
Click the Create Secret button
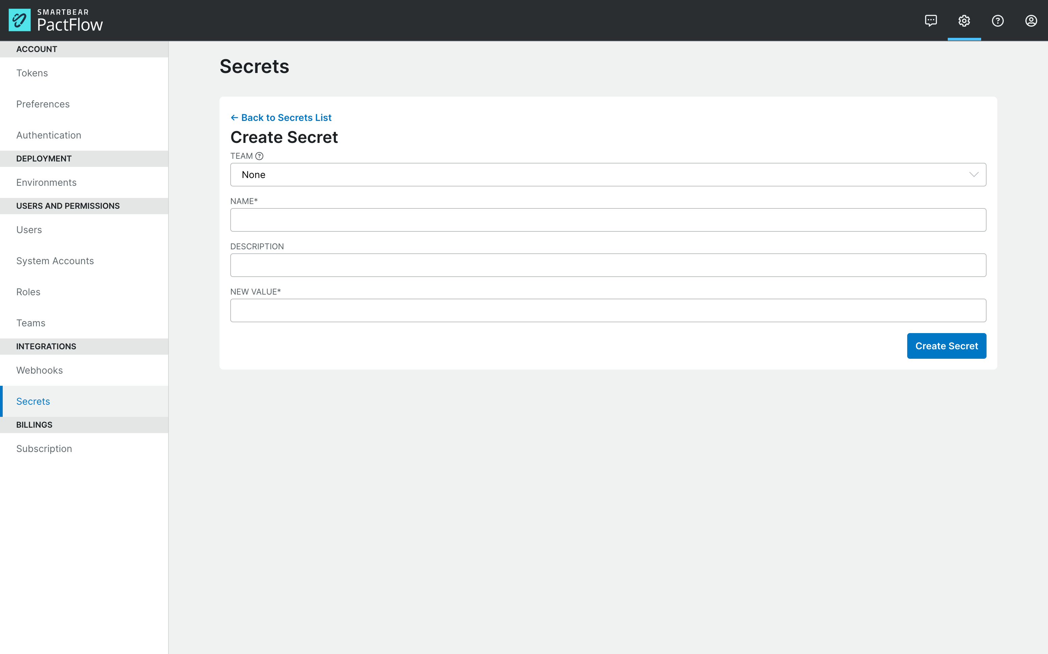(946, 346)
